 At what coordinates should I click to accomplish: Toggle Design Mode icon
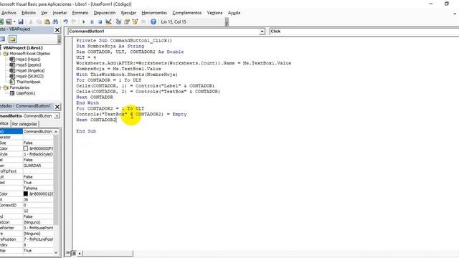coord(108,21)
